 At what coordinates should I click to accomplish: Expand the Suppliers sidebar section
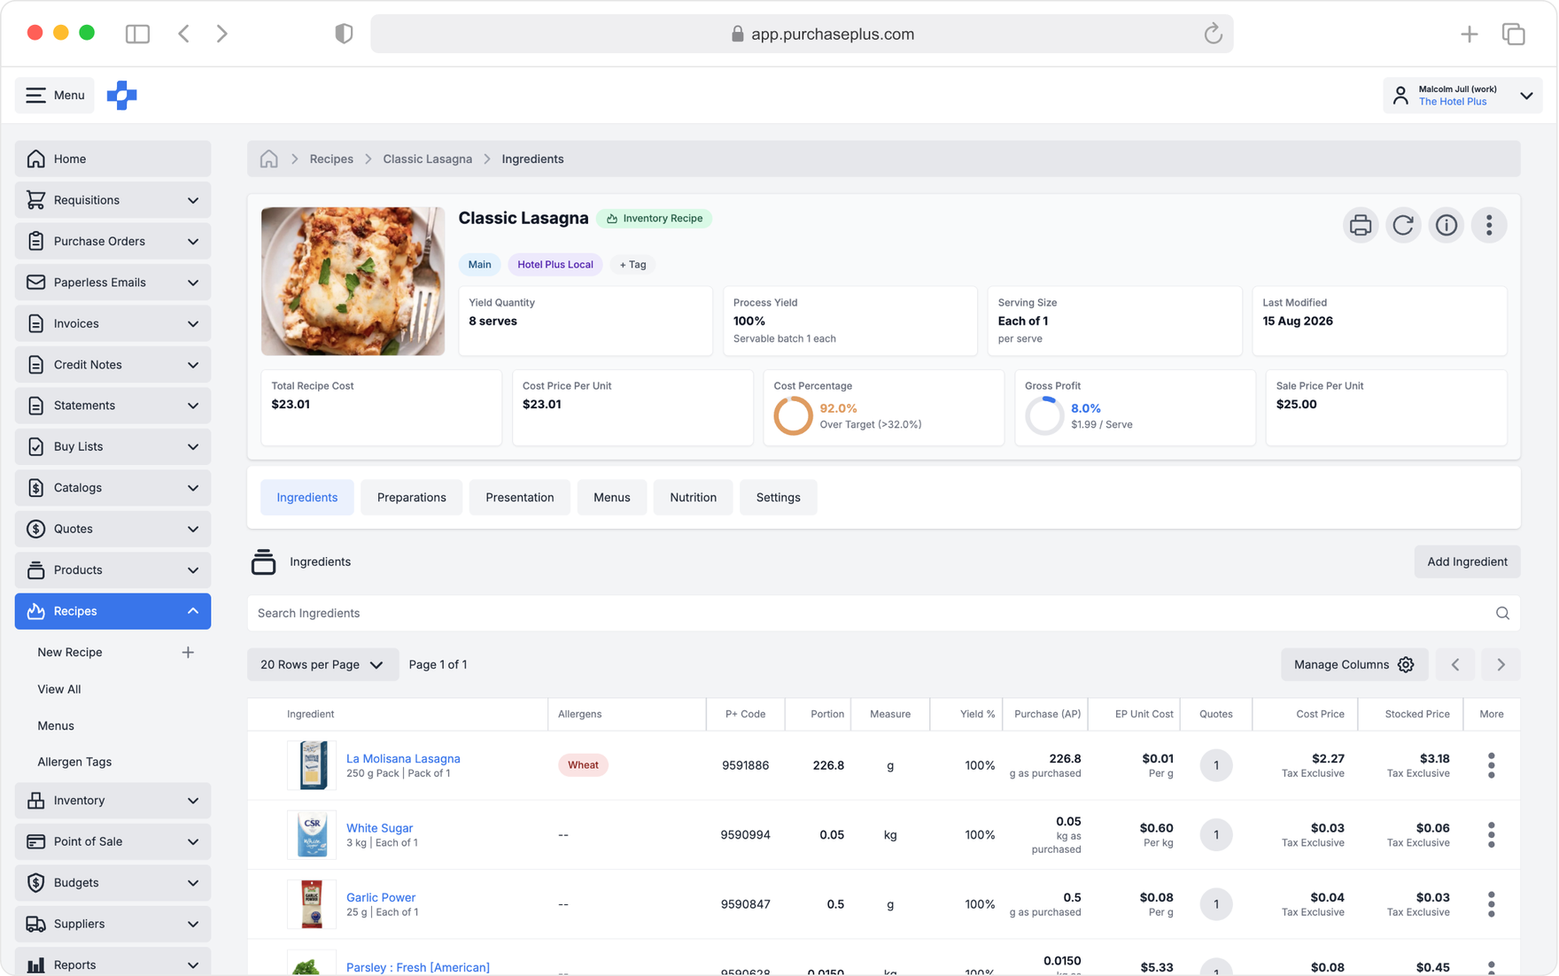tap(112, 924)
